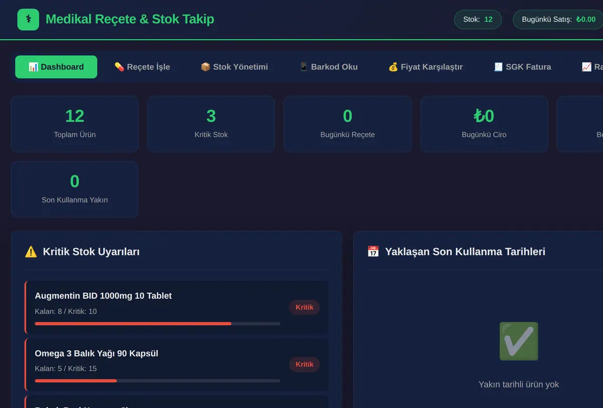Viewport: 603px width, 408px height.
Task: Click 'Yakın tarihli ürün yok' text
Action: 519,384
